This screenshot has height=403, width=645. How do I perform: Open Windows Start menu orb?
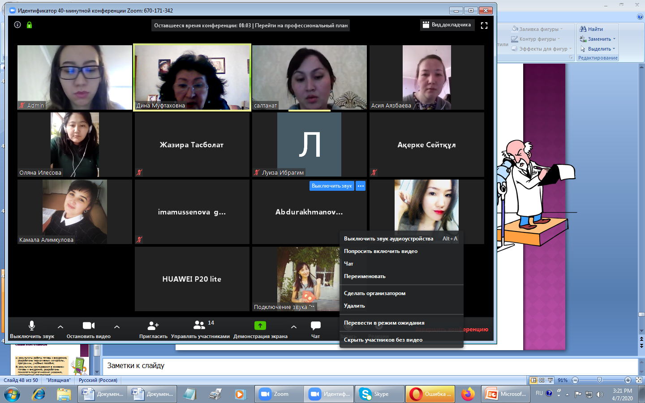pyautogui.click(x=12, y=394)
